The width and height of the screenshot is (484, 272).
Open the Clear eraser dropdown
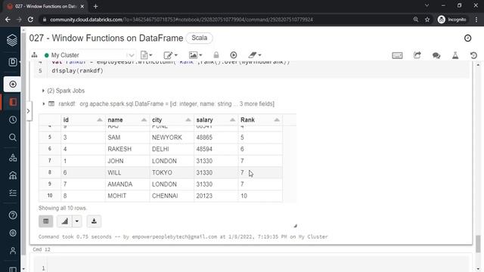(x=255, y=55)
